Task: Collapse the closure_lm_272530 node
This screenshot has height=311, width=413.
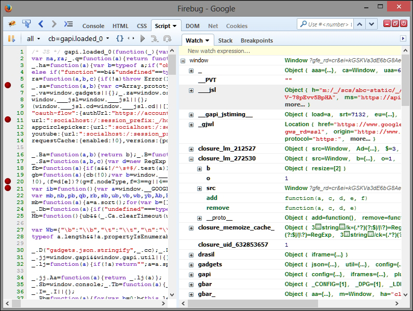Action: pyautogui.click(x=191, y=159)
